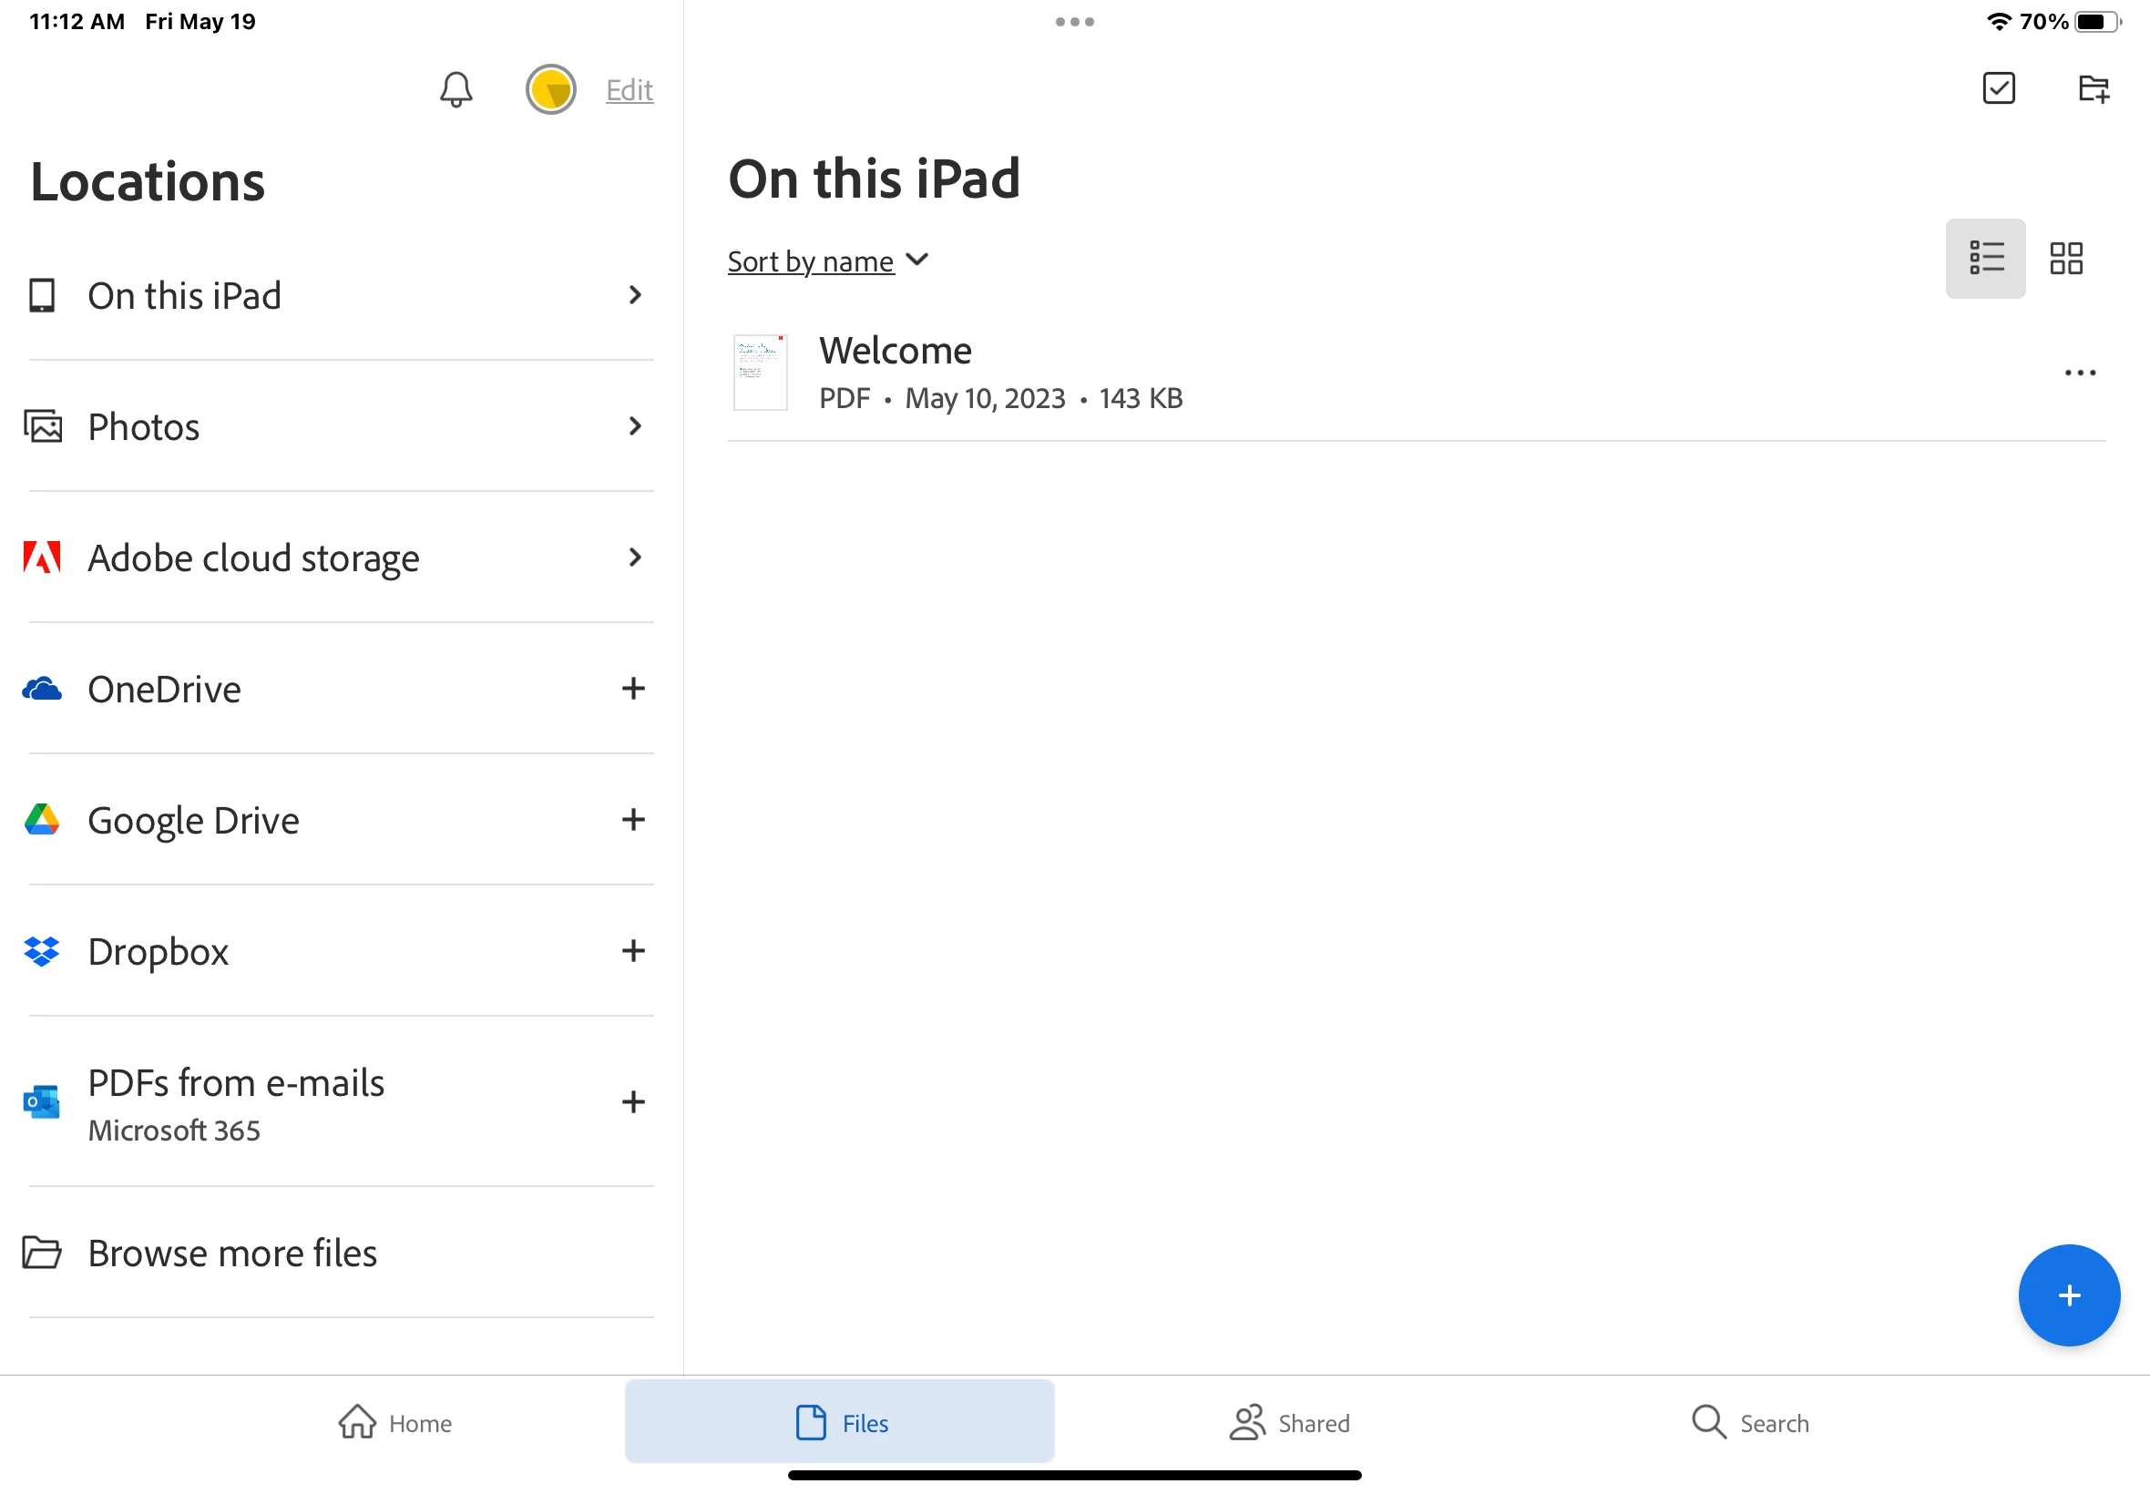Open the Welcome PDF thumbnail
This screenshot has width=2150, height=1494.
(x=760, y=373)
